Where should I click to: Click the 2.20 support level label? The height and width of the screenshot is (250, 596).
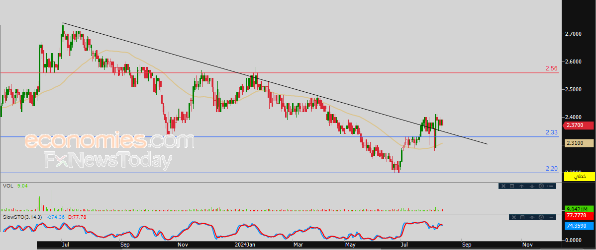[x=551, y=169]
